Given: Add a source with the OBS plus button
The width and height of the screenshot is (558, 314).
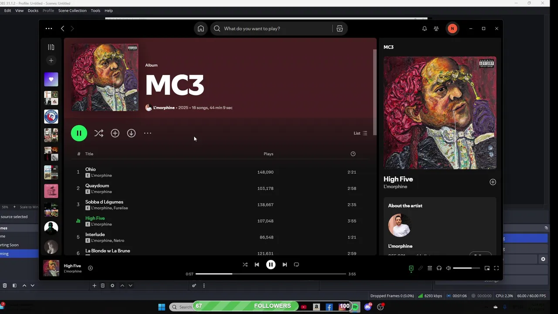Looking at the screenshot, I should (94, 286).
